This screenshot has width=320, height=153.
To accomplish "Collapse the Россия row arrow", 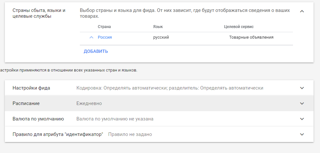I will (91, 37).
